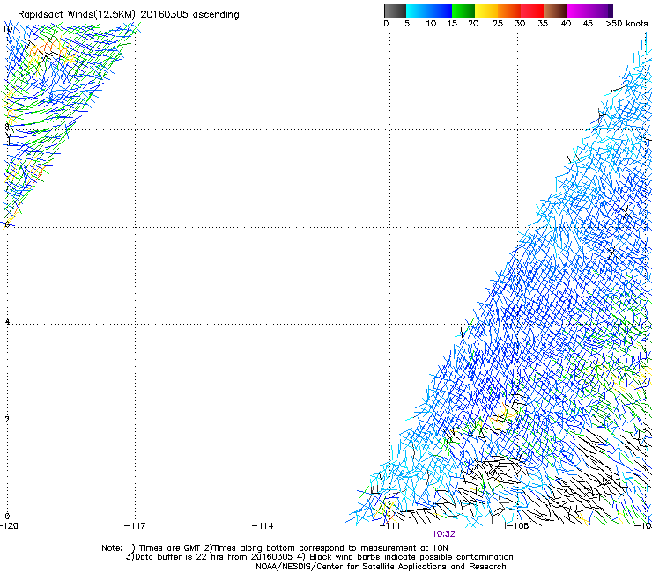Click the yellow 20-25 knots legend swatch
Viewport: 652px width, 572px height.
pos(486,11)
